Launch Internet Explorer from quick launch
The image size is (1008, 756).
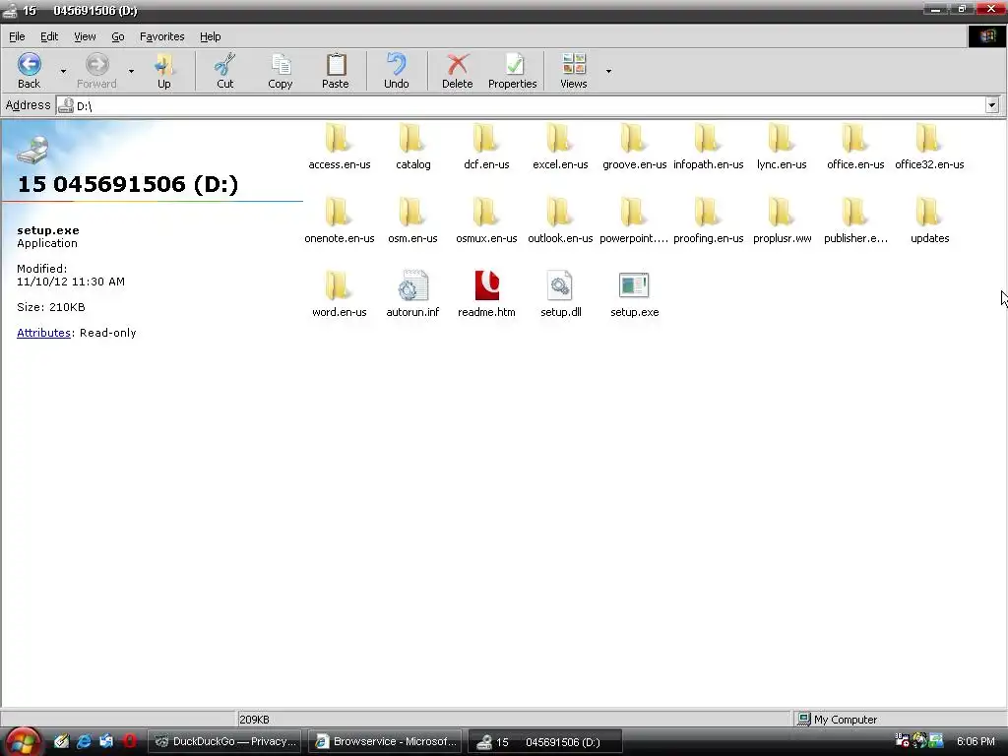84,741
